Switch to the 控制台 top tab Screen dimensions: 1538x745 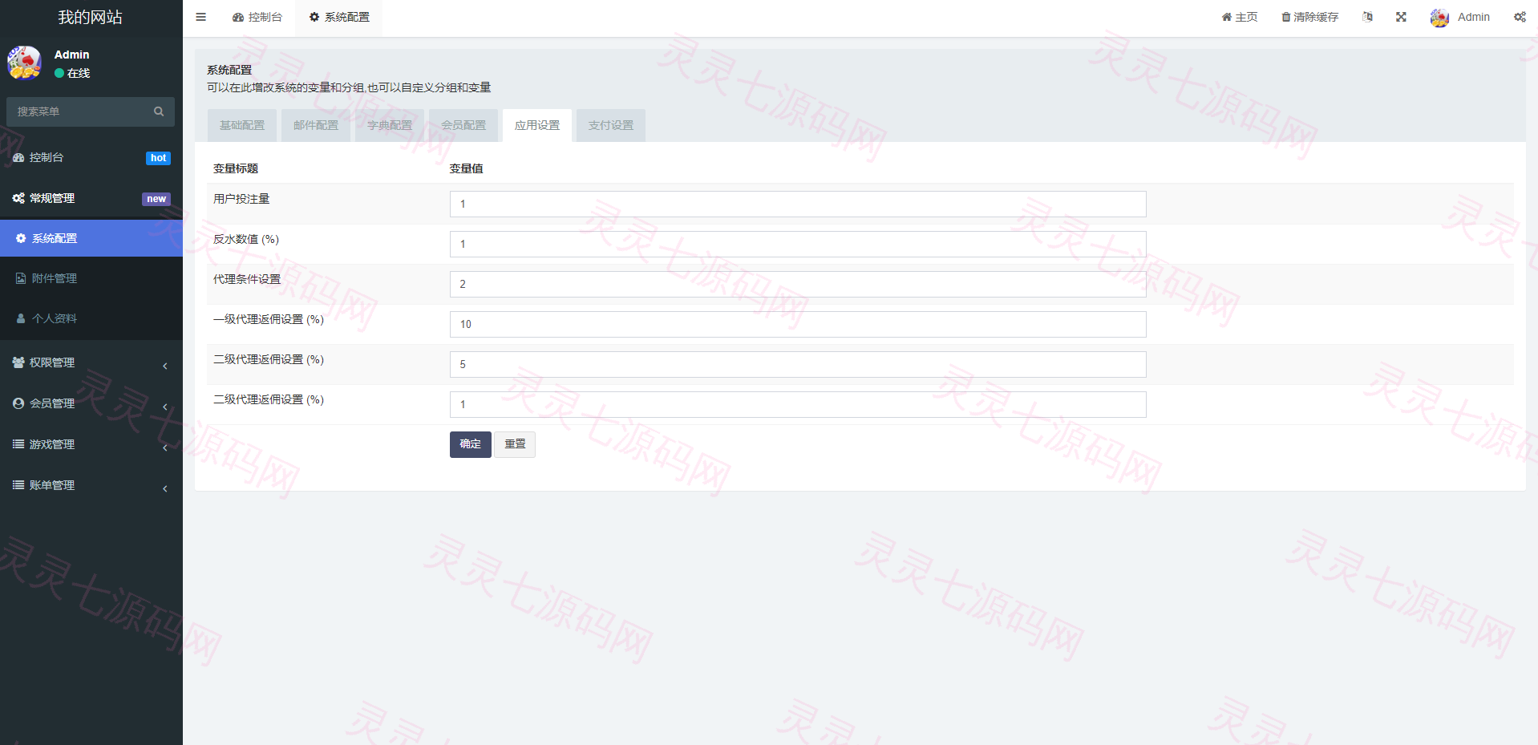257,17
